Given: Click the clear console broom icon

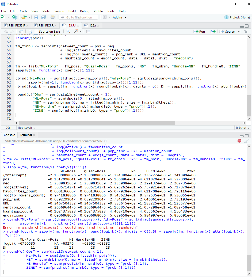Looking at the screenshot, I should 247,141.
